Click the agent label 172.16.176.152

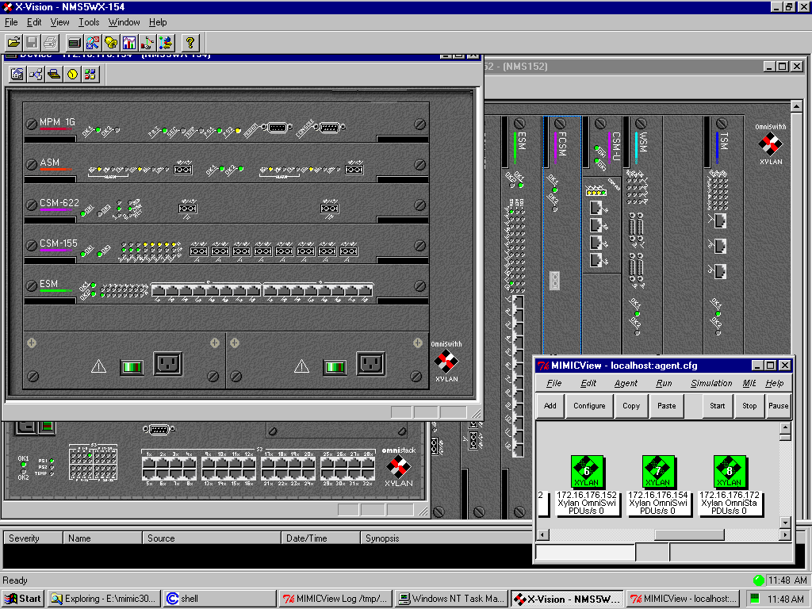coord(587,495)
